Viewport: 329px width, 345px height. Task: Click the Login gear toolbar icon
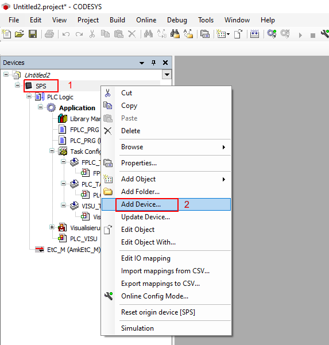coord(272,34)
